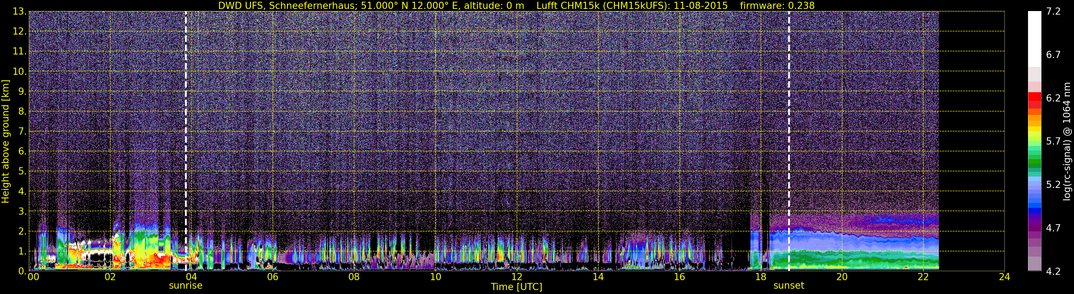Click the "Time [UTC]" axis title

(517, 287)
